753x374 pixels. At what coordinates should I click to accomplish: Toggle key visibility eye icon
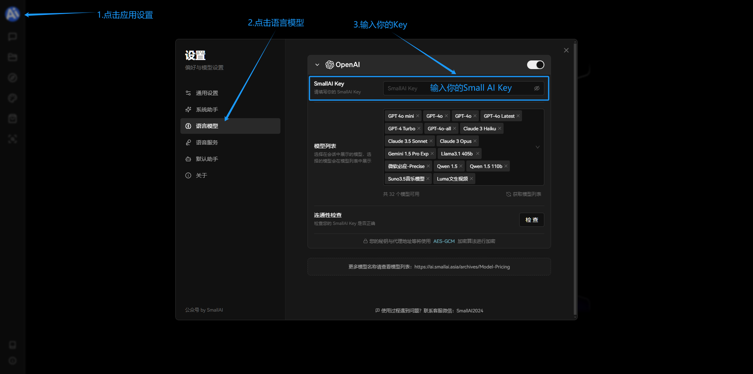tap(537, 88)
